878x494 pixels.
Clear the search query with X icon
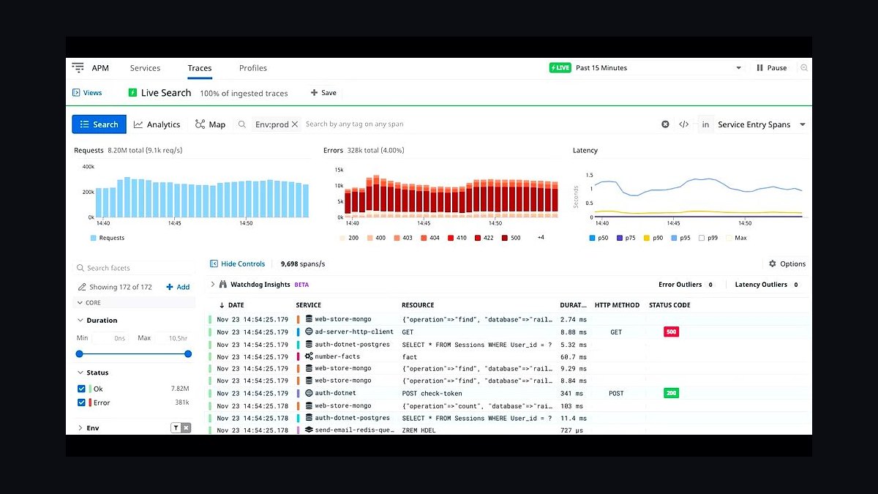click(x=665, y=124)
